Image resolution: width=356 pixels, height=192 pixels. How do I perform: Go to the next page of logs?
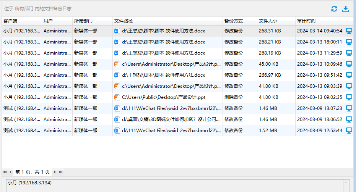coord(55,172)
